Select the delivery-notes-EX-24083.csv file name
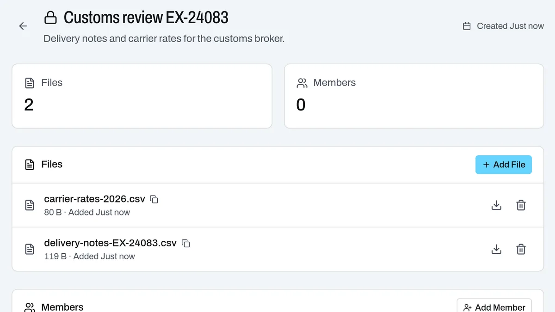Screen dimensions: 555x312 pyautogui.click(x=111, y=243)
